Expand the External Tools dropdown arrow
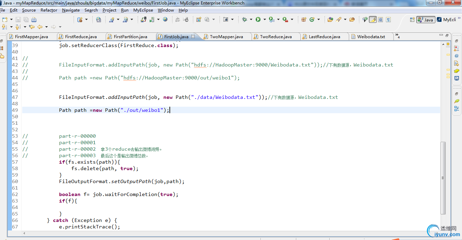Image resolution: width=462 pixels, height=240 pixels. tap(292, 19)
